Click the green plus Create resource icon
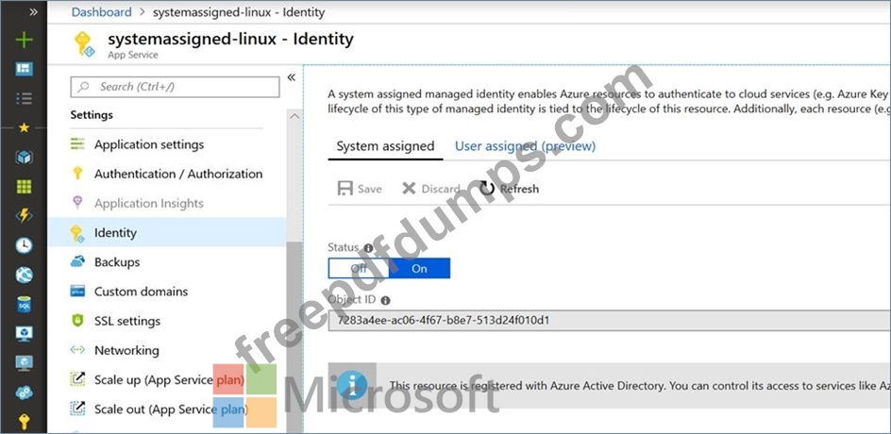 (x=25, y=40)
